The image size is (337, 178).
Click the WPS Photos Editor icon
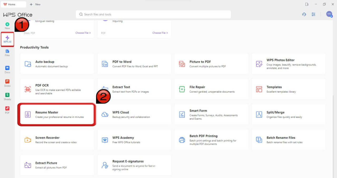click(x=259, y=64)
